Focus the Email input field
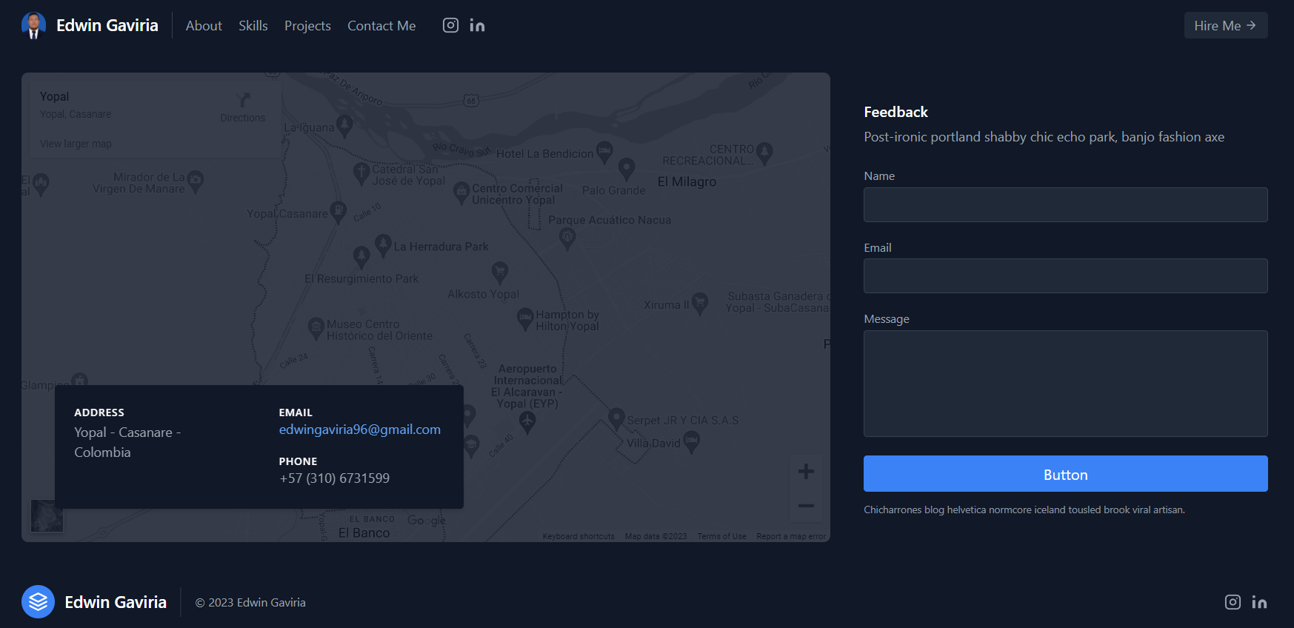The width and height of the screenshot is (1294, 628). [1066, 275]
